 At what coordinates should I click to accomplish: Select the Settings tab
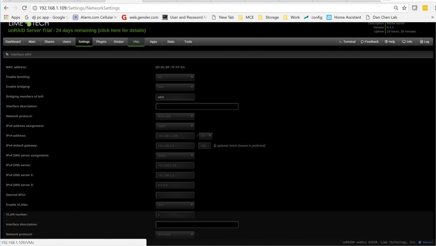pyautogui.click(x=84, y=42)
